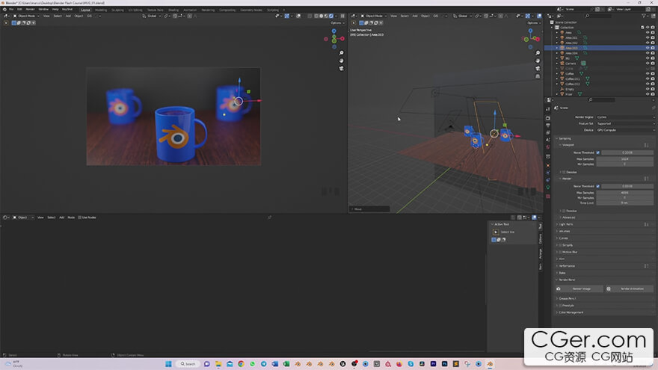Click the Render Image button
The width and height of the screenshot is (658, 370).
[x=579, y=289]
